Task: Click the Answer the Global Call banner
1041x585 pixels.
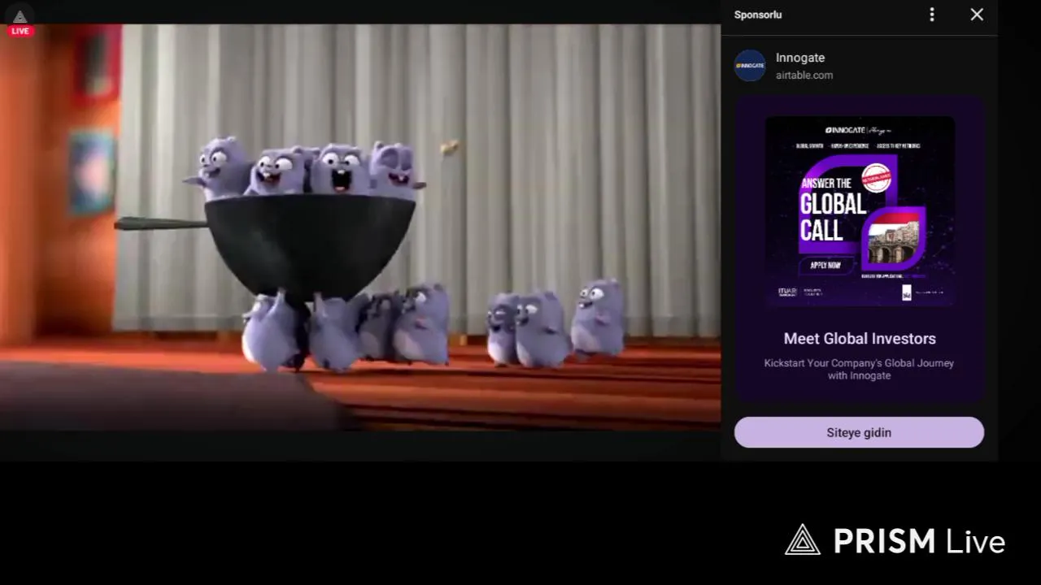Action: coord(860,211)
